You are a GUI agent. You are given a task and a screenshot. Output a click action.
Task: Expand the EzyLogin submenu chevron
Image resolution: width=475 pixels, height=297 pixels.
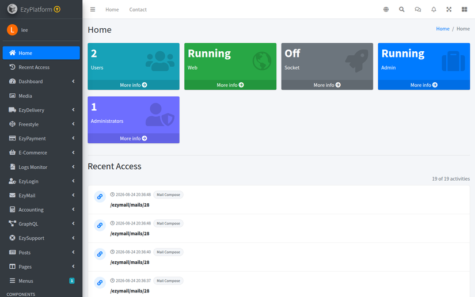[x=73, y=181]
